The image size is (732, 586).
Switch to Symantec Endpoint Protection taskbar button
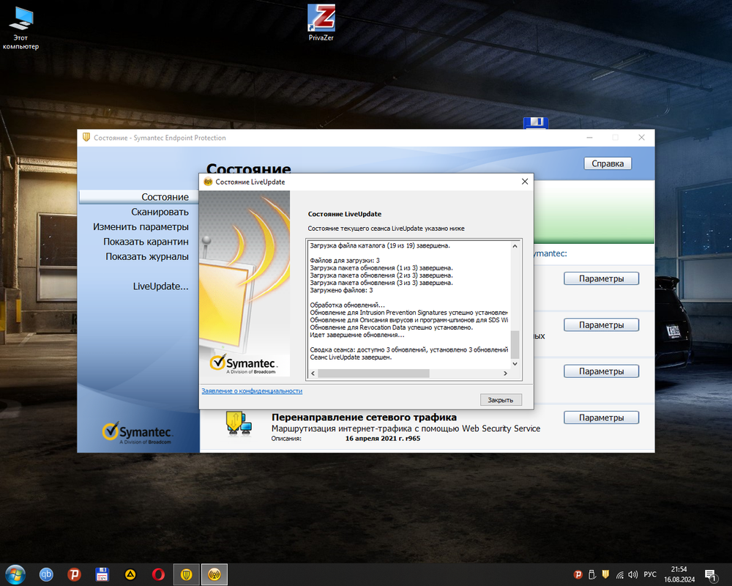pos(186,574)
